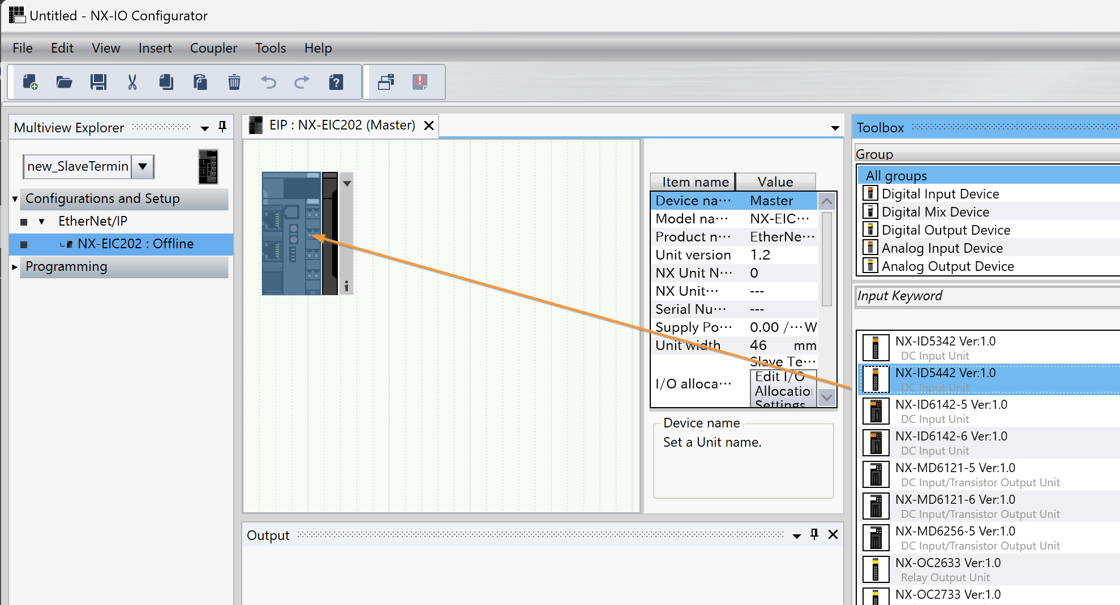
Task: Click the New file toolbar icon
Action: (x=31, y=83)
